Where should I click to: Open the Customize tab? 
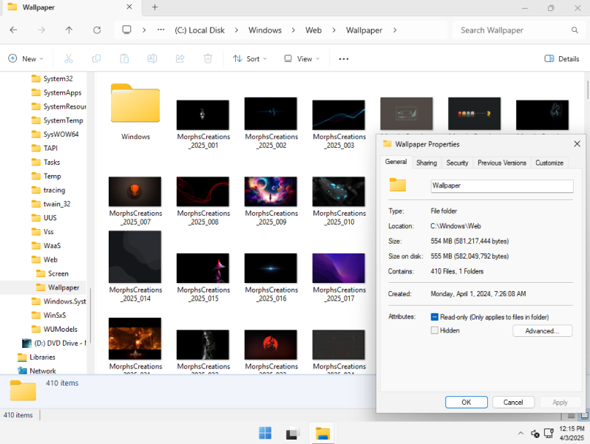pos(549,163)
